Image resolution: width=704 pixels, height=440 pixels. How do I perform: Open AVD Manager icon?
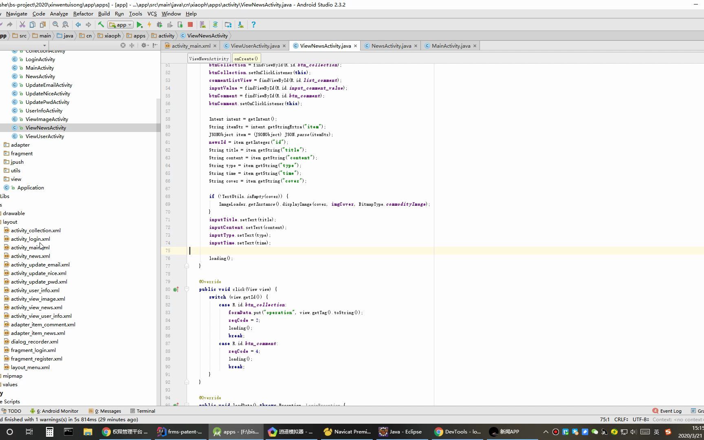click(x=202, y=25)
